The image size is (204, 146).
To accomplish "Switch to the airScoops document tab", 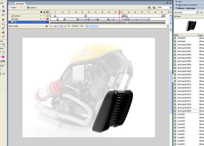I will (20, 4).
